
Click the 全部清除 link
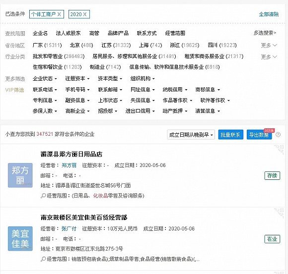point(269,14)
